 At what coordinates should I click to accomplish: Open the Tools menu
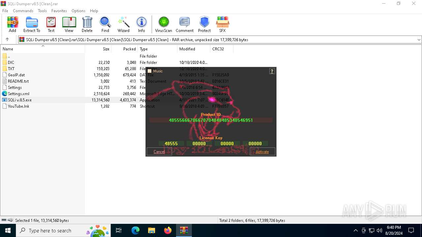tap(42, 11)
